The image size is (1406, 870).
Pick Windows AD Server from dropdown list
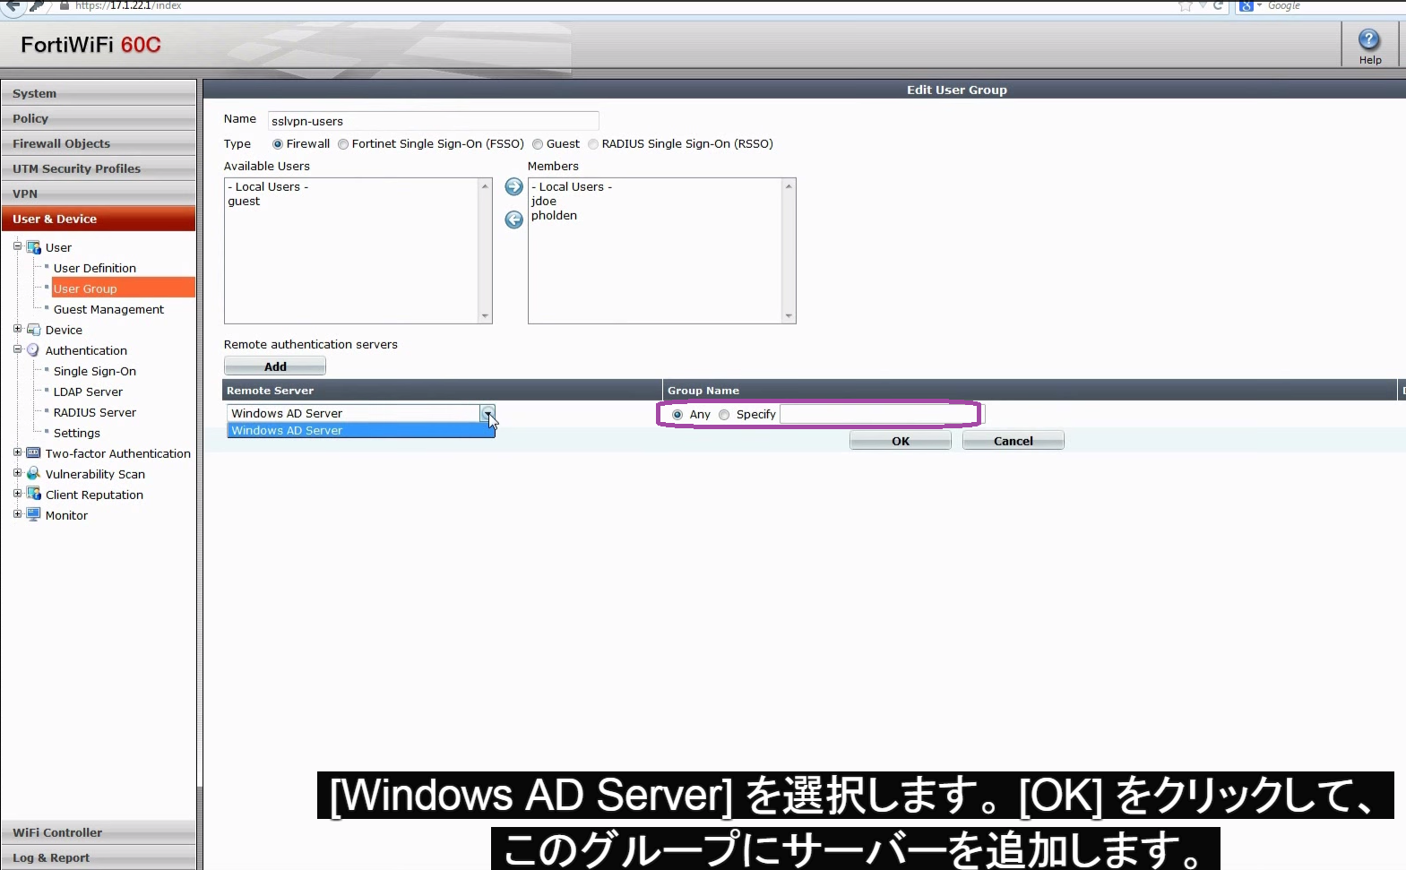coord(361,431)
